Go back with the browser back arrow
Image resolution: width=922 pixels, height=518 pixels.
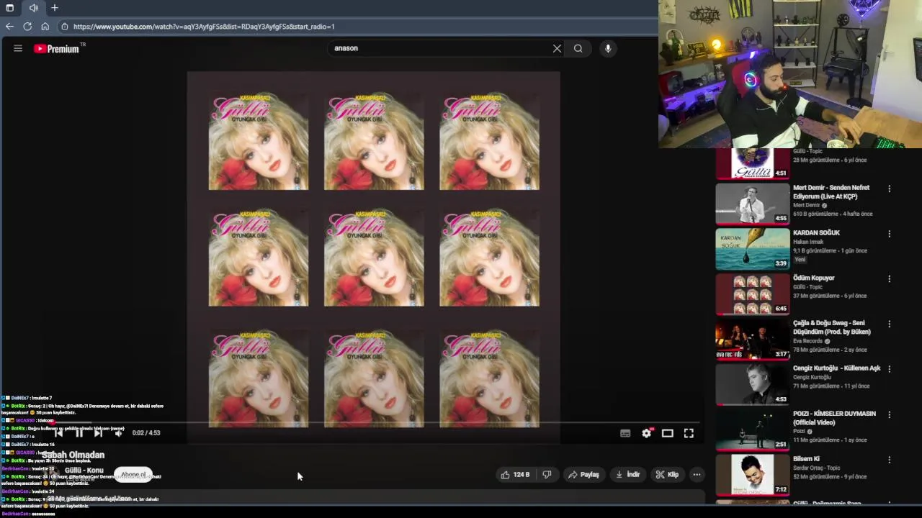9,27
